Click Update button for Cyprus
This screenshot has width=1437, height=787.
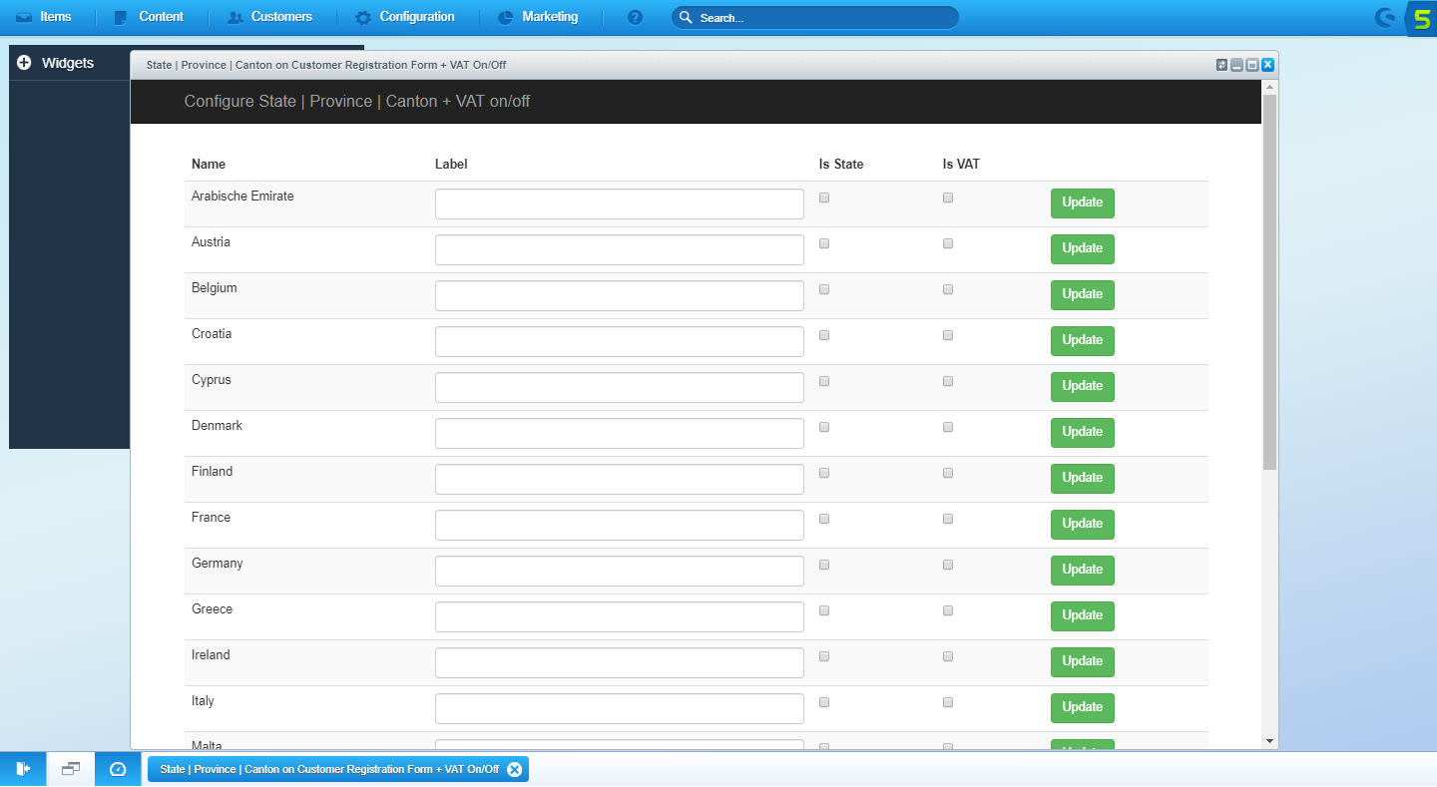click(1082, 386)
